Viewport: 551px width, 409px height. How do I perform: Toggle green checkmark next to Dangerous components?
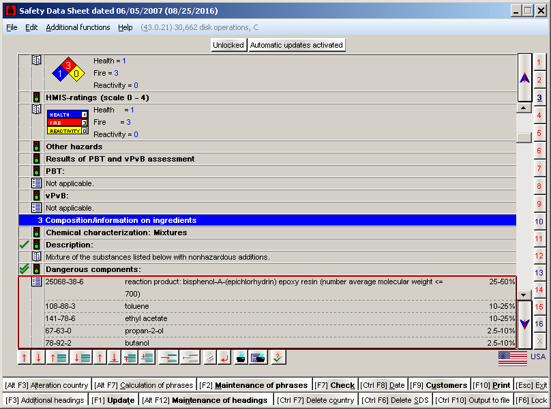pyautogui.click(x=25, y=269)
